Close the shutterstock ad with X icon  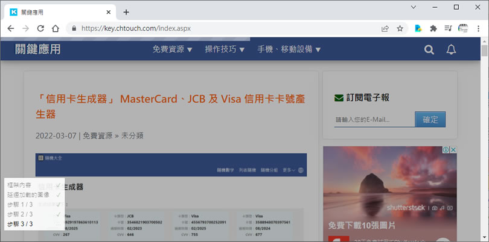(453, 150)
